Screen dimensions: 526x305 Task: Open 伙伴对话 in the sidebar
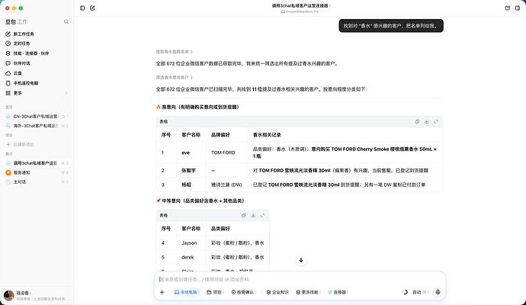21,63
